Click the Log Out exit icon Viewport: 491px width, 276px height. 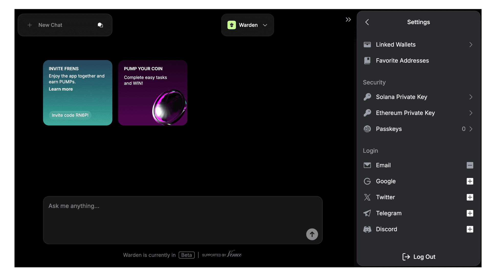tap(406, 257)
